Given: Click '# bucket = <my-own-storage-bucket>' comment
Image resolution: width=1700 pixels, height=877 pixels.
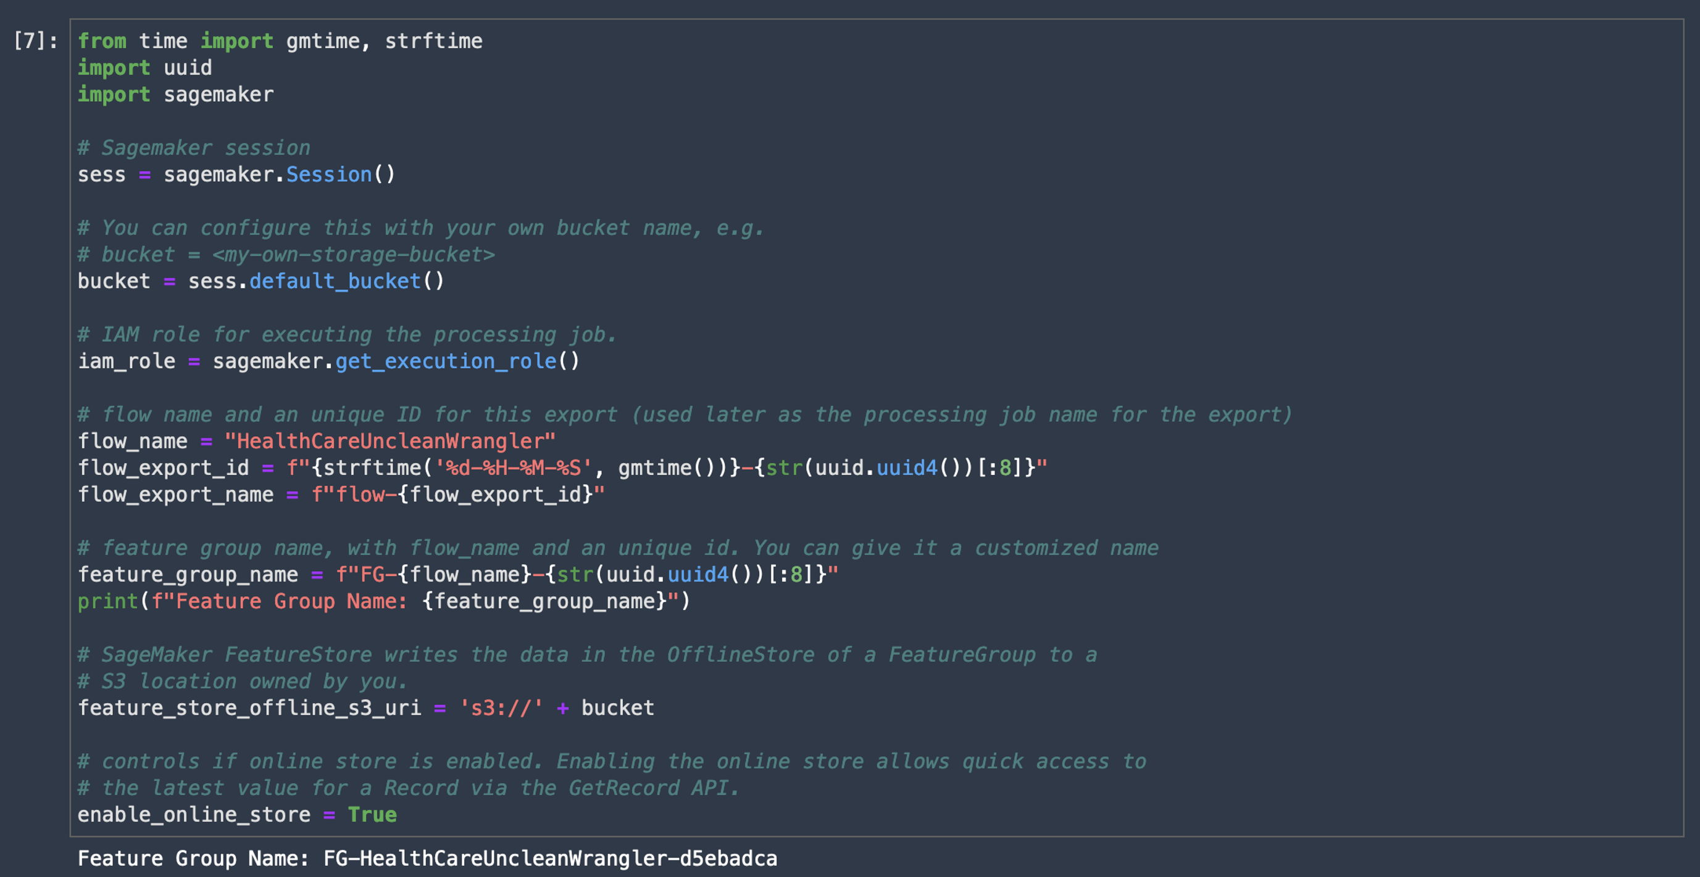Looking at the screenshot, I should (x=286, y=255).
